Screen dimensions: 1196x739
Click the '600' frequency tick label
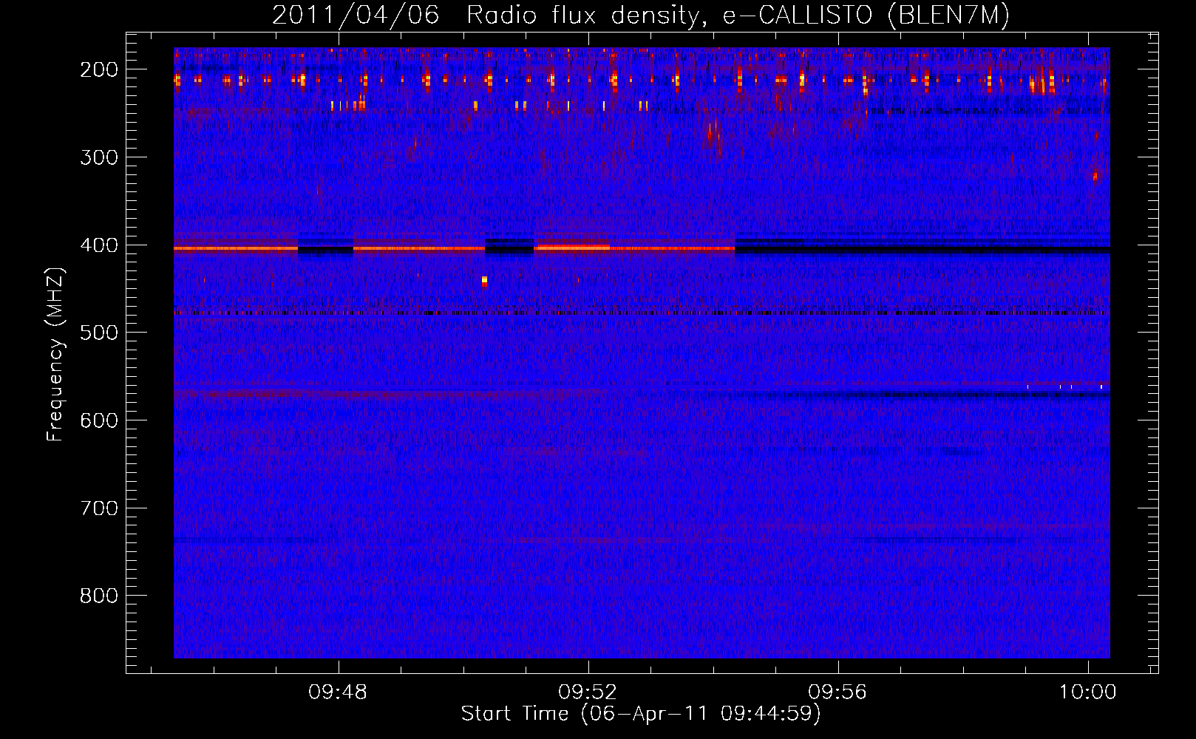pyautogui.click(x=99, y=420)
